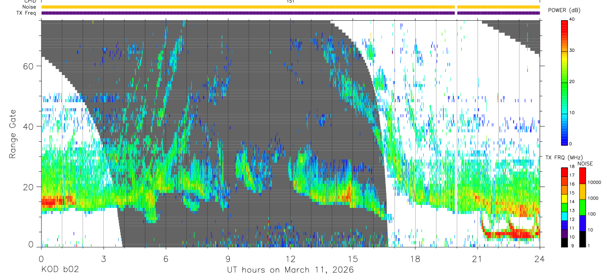The height and width of the screenshot is (280, 607).
Task: Select the purple TX Freq strip above the plot
Action: click(x=290, y=13)
